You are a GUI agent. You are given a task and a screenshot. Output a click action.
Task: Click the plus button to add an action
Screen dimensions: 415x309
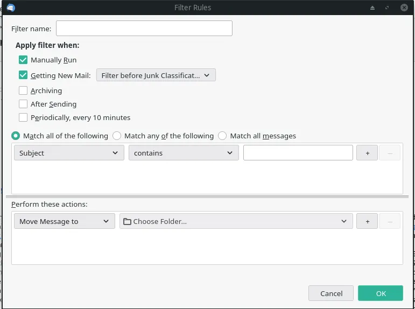(x=367, y=221)
